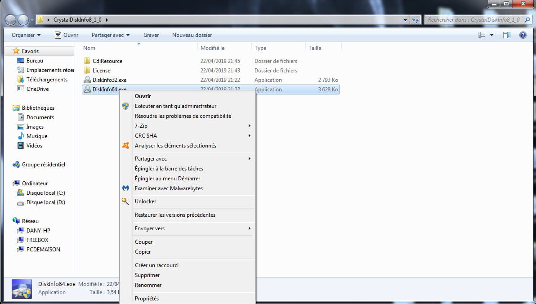Viewport: 536px width, 304px height.
Task: Click the Musique note icon
Action: [21, 136]
